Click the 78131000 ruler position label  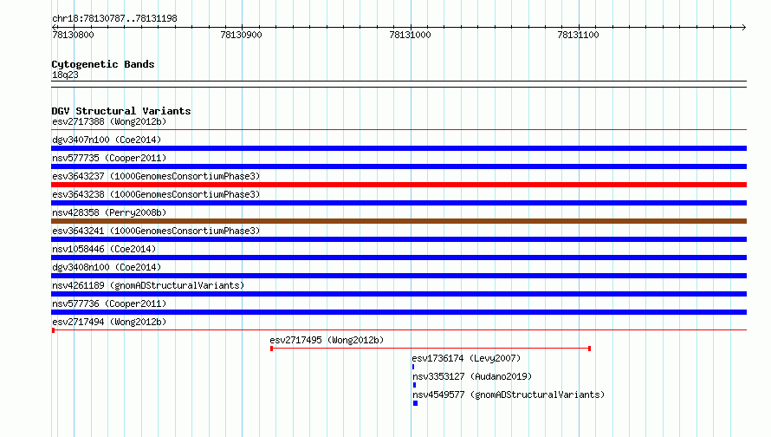point(410,35)
